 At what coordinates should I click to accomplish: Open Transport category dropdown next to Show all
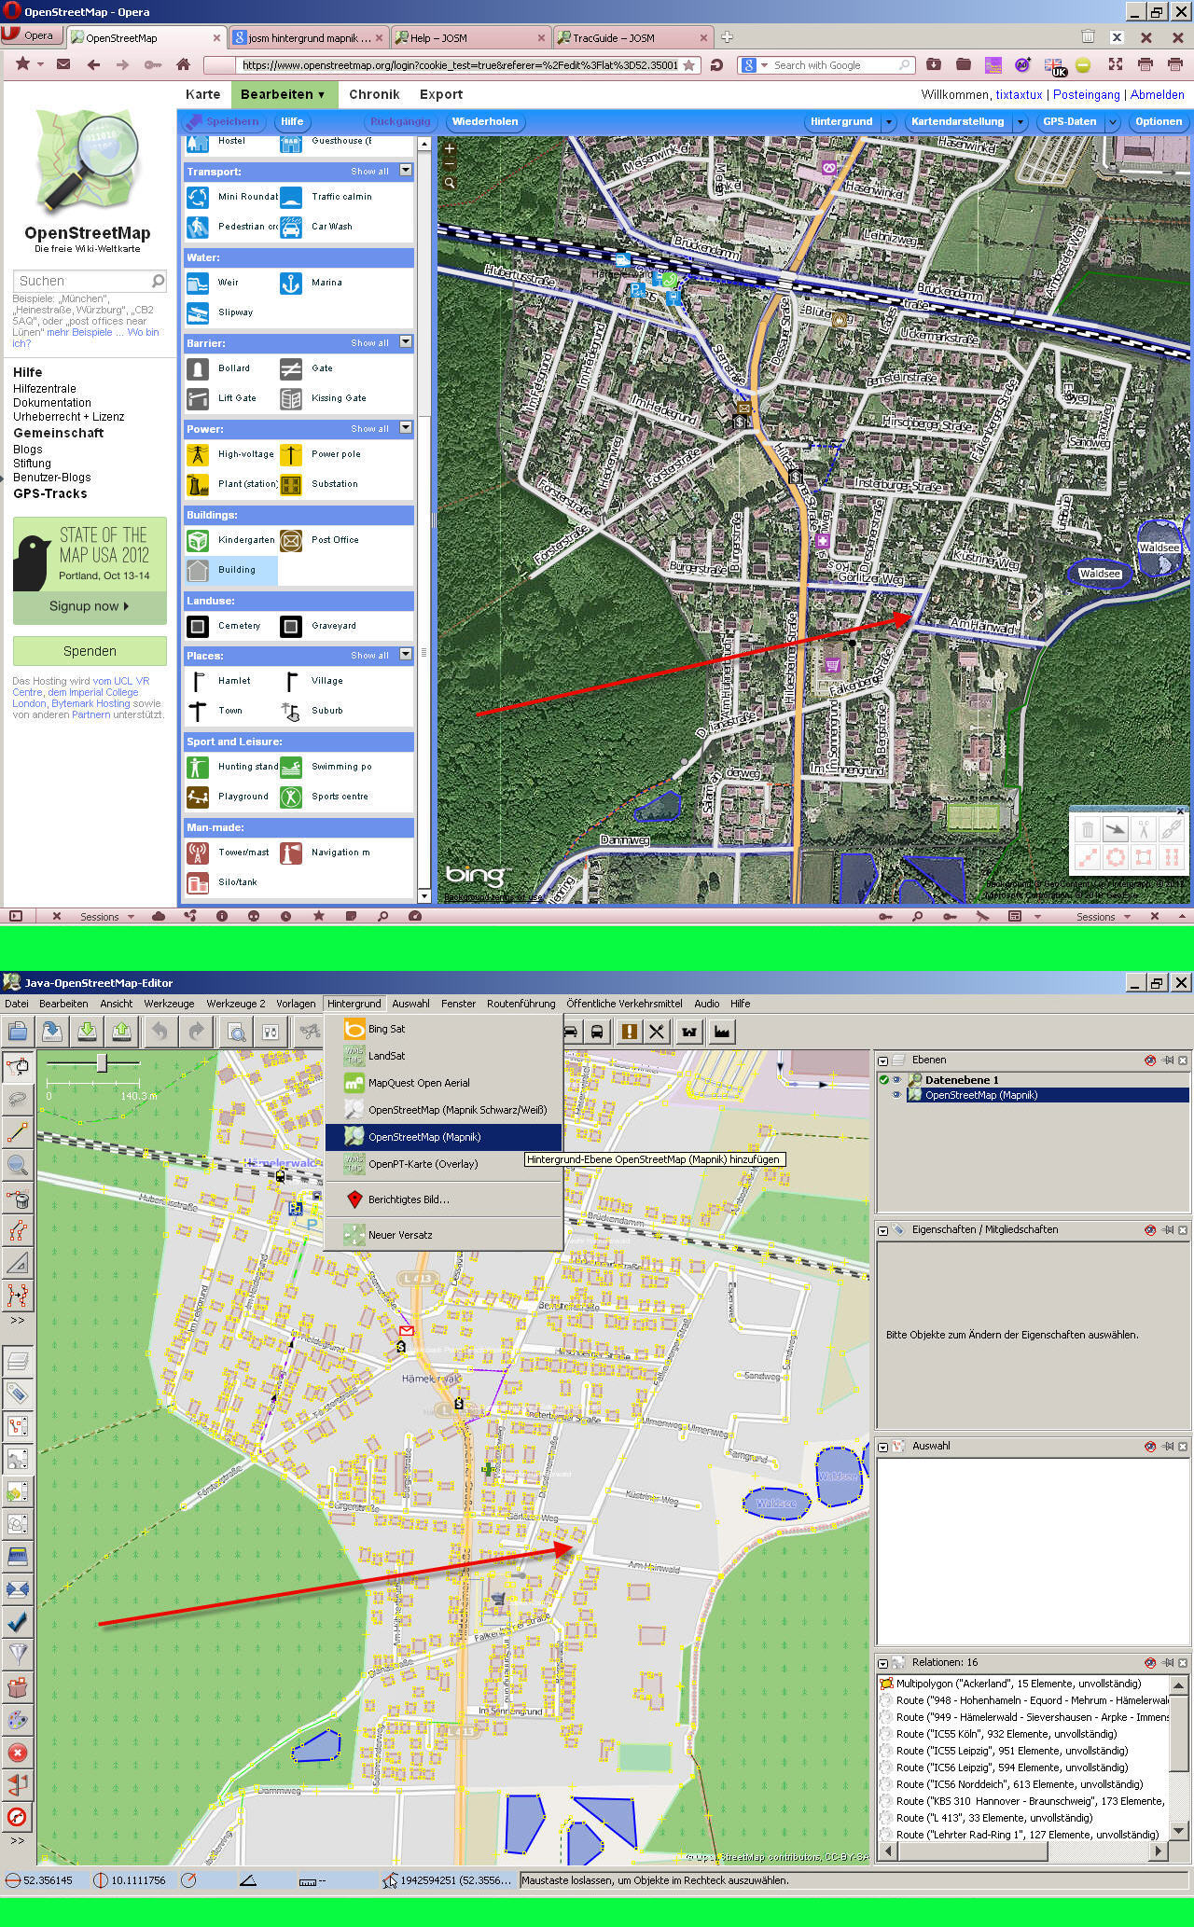(x=406, y=171)
